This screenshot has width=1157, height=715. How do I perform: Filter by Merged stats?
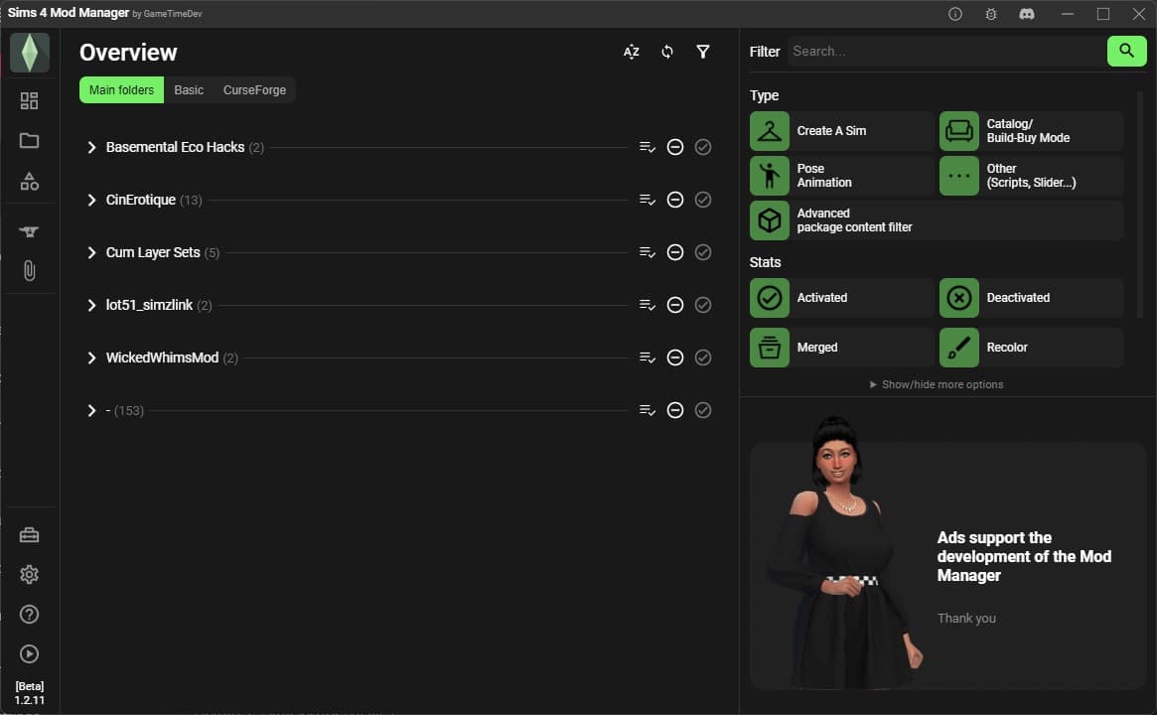click(x=841, y=348)
